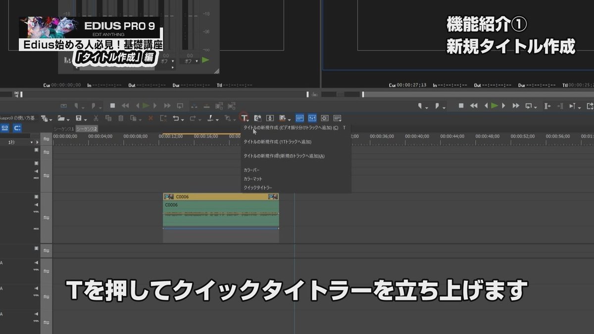Click green Play in the recorder transport
This screenshot has width=594, height=334.
pyautogui.click(x=495, y=105)
